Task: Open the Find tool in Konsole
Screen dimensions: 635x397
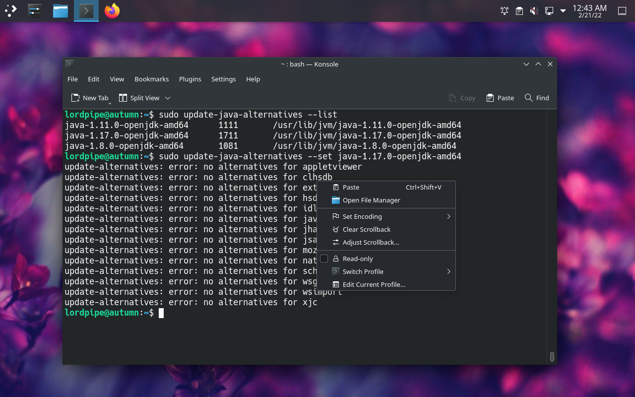Action: pos(536,98)
